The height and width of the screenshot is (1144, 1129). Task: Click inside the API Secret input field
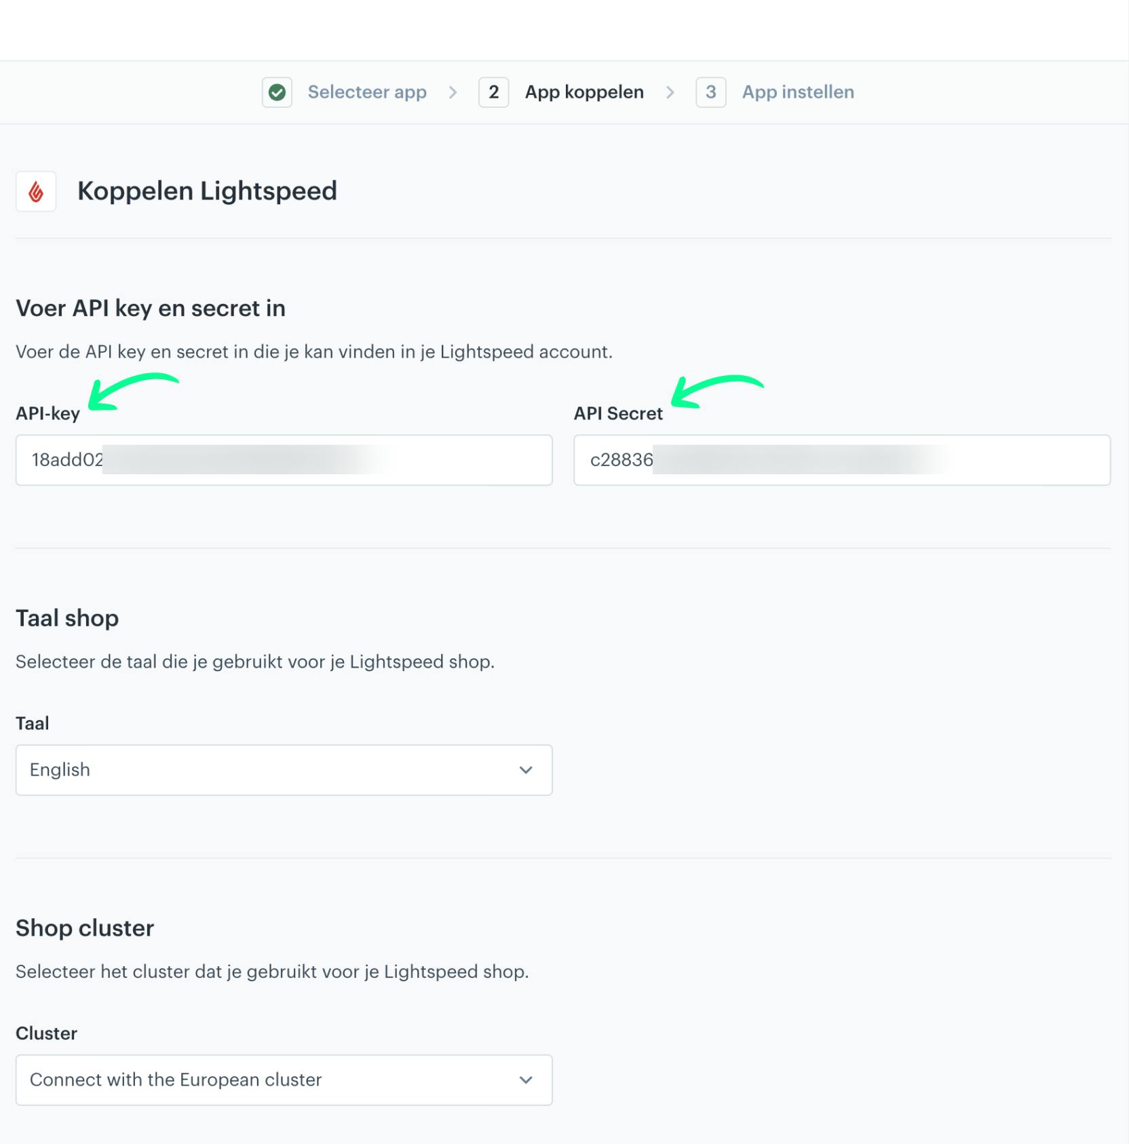click(842, 460)
